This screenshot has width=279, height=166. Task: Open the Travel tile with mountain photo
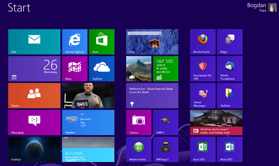[x=139, y=69]
